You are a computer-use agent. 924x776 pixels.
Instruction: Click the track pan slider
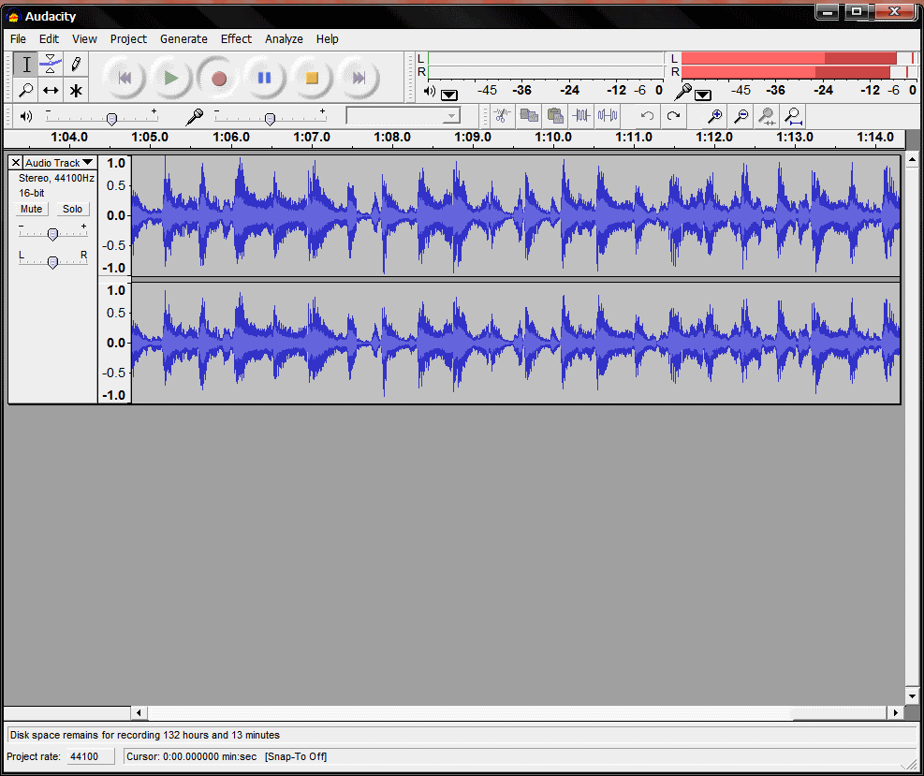pyautogui.click(x=52, y=262)
